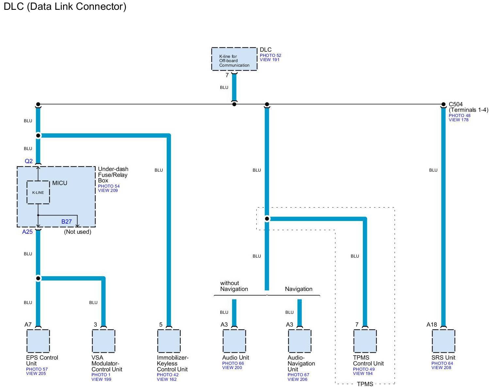Click the VIEW 191 link under DLC
The width and height of the screenshot is (491, 389).
[269, 60]
